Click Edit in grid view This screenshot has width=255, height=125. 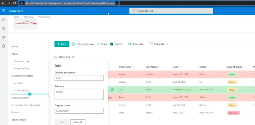pos(83,44)
